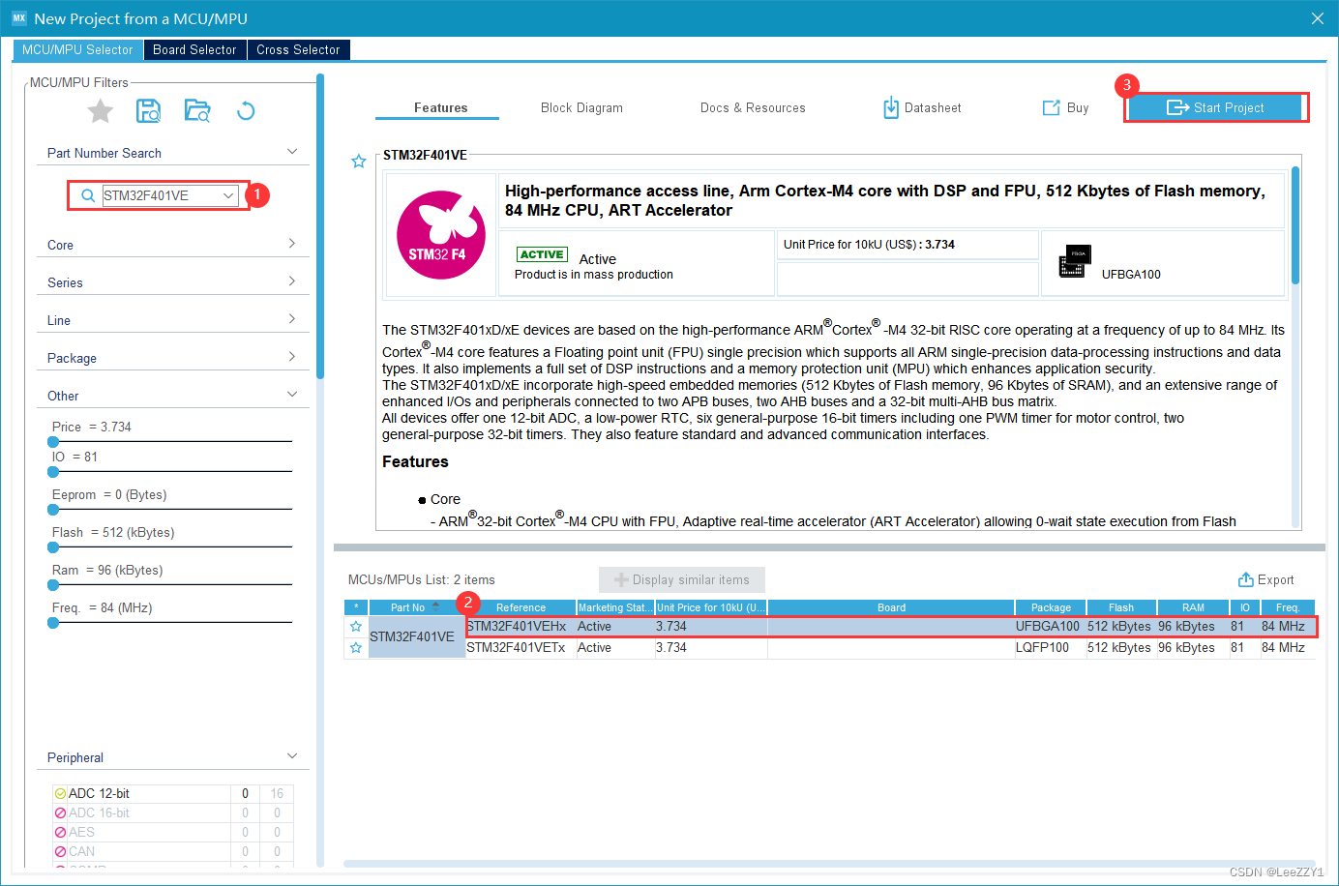Reset all filters with circular arrow icon
The width and height of the screenshot is (1339, 886).
[246, 111]
